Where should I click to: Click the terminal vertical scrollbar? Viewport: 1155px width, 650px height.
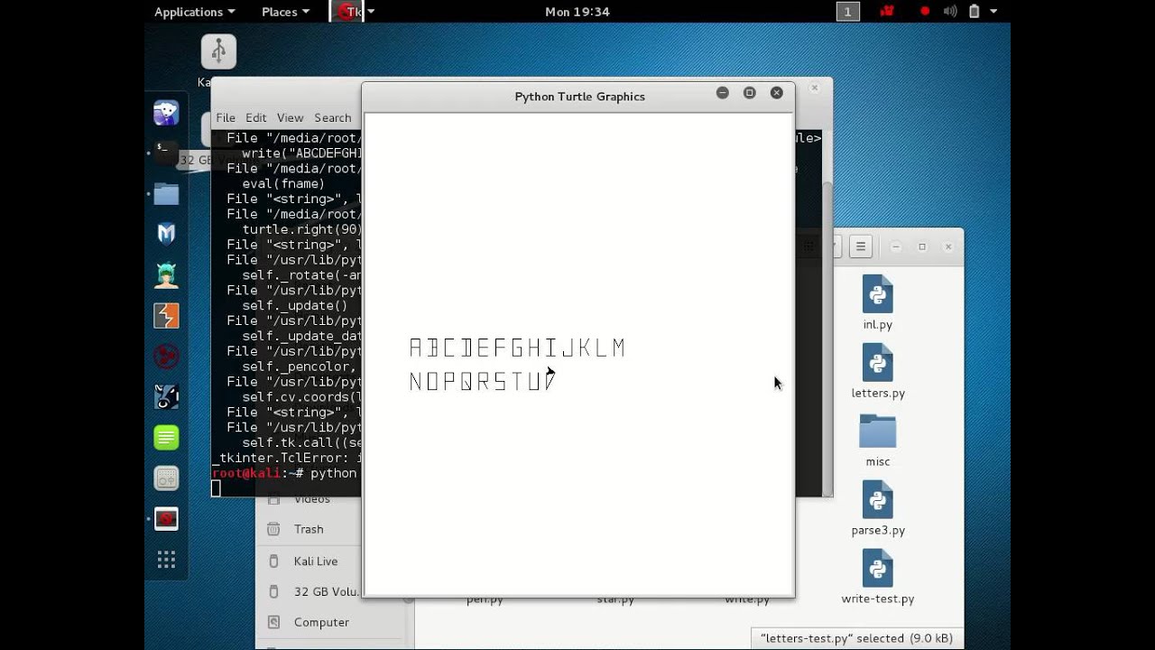(x=827, y=339)
